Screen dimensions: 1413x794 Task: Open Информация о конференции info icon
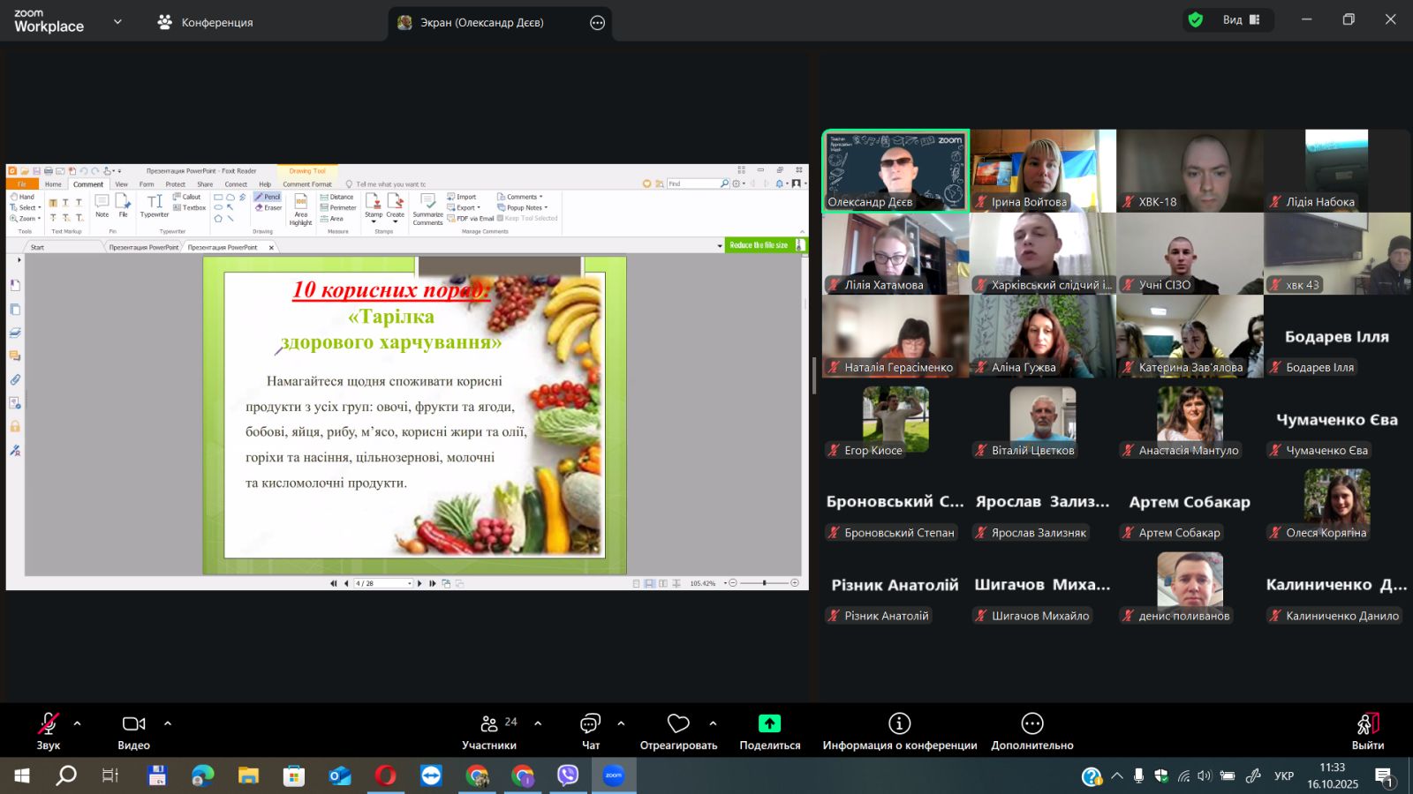click(899, 724)
